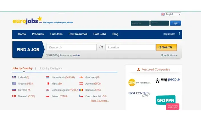Image resolution: width=201 pixels, height=121 pixels.
Task: Open Malta (50) jobs link
Action: (x=57, y=84)
